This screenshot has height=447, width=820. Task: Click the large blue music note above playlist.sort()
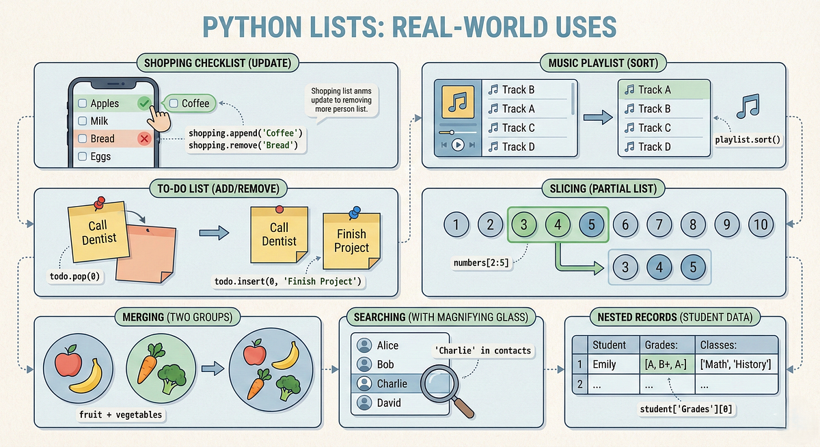click(749, 106)
